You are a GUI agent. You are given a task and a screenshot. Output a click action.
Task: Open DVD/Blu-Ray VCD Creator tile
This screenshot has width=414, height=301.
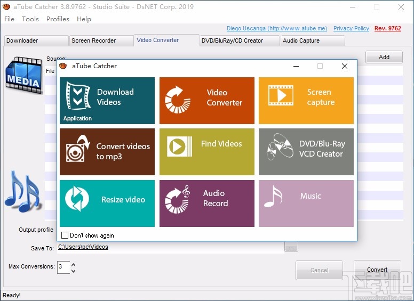pos(306,152)
